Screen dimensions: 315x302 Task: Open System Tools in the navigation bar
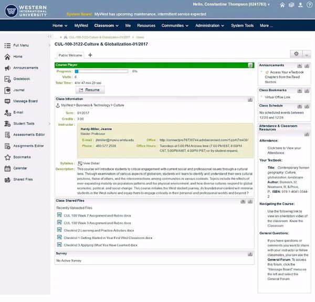pyautogui.click(x=242, y=25)
